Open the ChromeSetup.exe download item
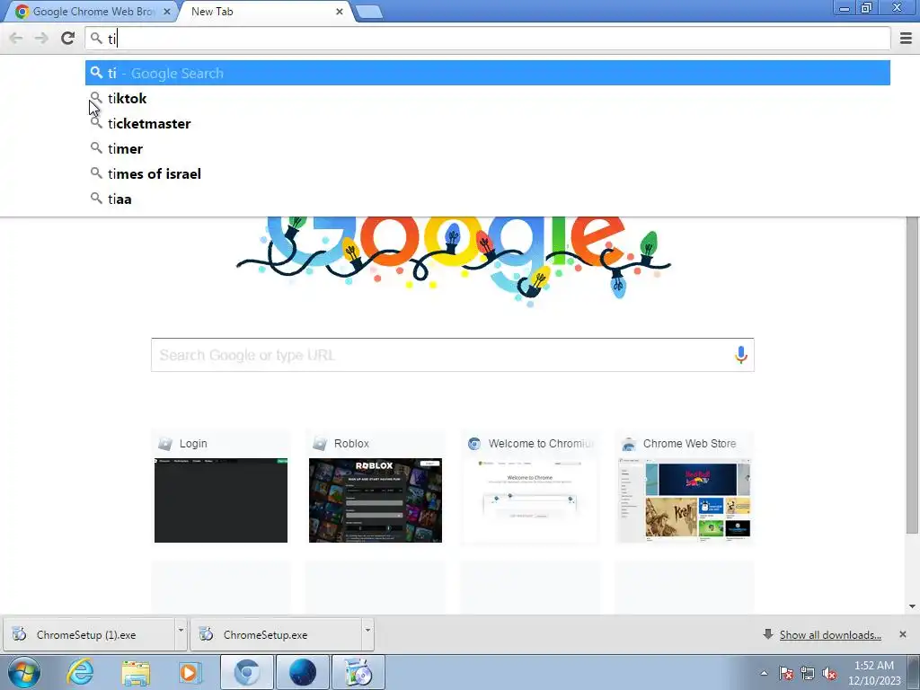The image size is (920, 690). [x=276, y=635]
